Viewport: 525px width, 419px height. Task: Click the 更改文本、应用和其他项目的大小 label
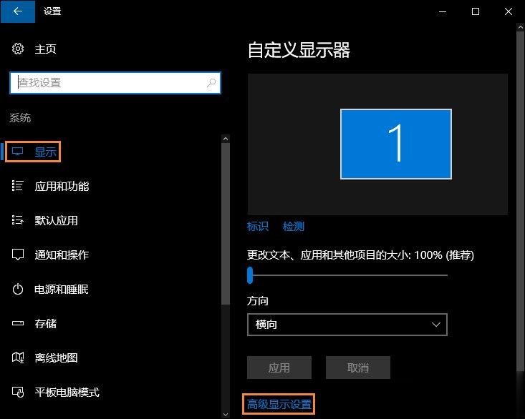(329, 255)
